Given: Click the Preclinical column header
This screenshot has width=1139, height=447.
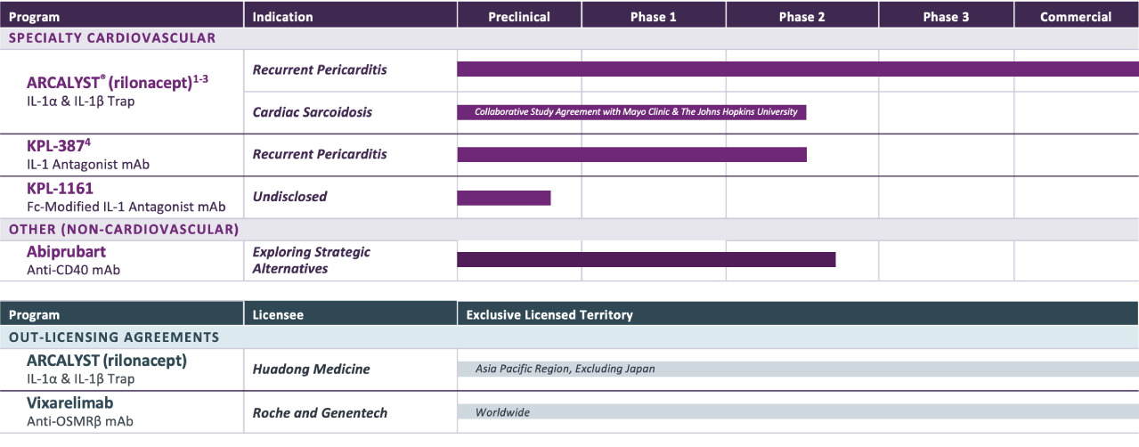Looking at the screenshot, I should tap(519, 16).
